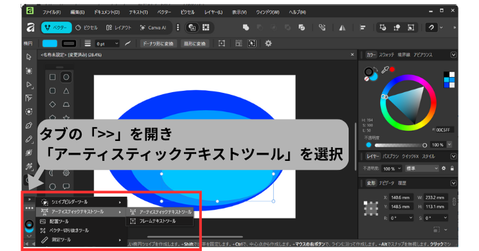Click the transform anchor point selector grid
This screenshot has width=479, height=251.
pyautogui.click(x=371, y=208)
